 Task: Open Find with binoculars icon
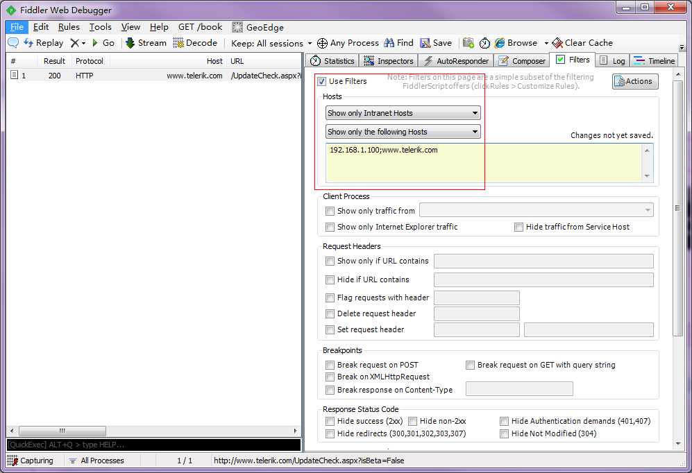click(x=398, y=43)
